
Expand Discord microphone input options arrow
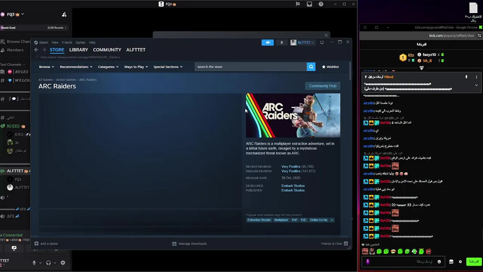click(40, 263)
